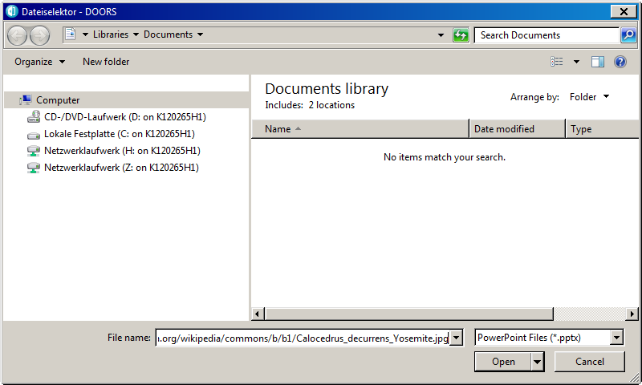Click the horizontal scrollbar in file list

click(409, 314)
